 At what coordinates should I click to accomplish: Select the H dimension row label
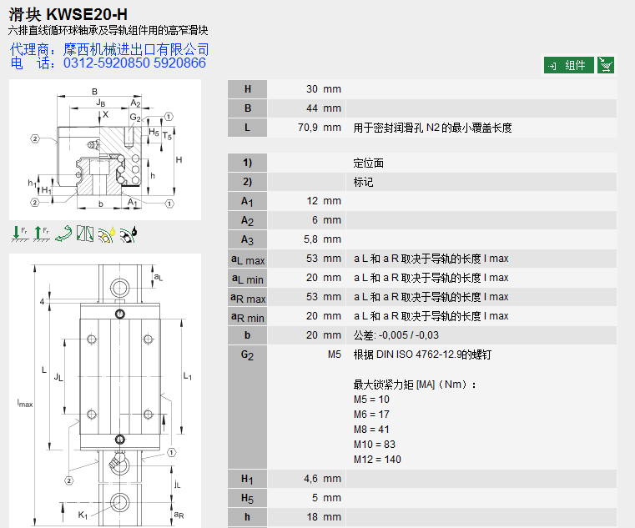pos(247,89)
